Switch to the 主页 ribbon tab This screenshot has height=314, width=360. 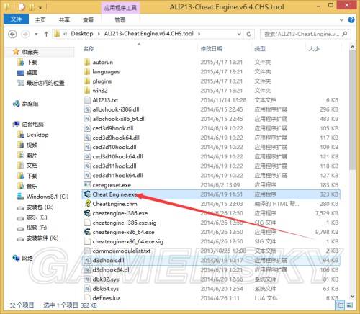coord(40,20)
